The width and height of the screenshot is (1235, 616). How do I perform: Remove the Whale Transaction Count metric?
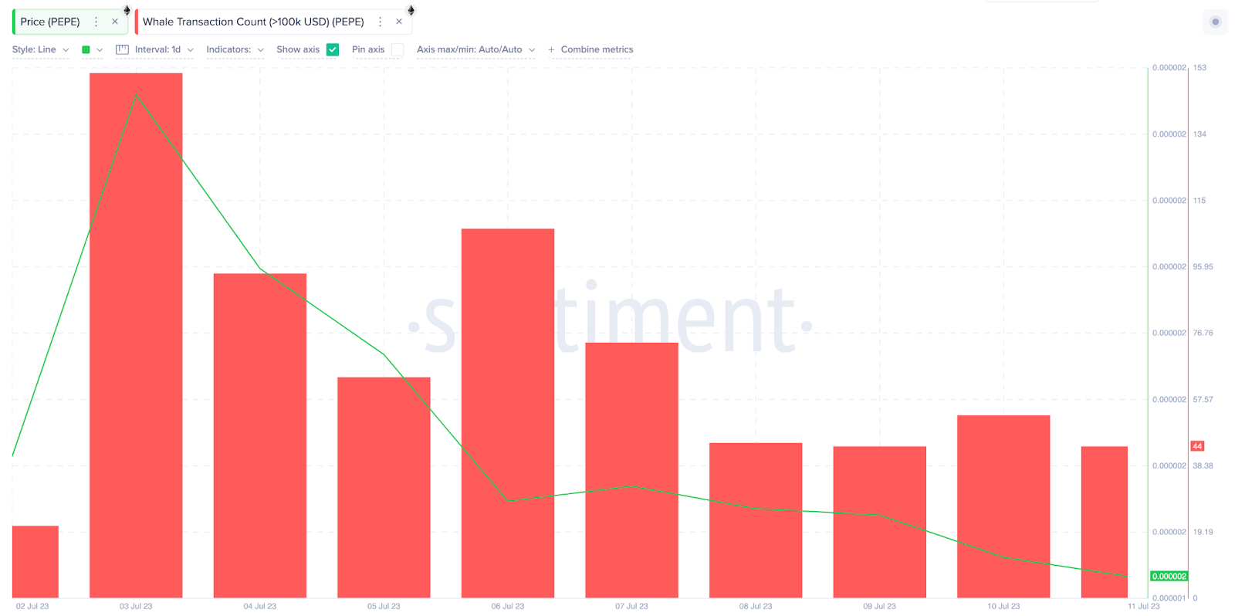(x=399, y=22)
